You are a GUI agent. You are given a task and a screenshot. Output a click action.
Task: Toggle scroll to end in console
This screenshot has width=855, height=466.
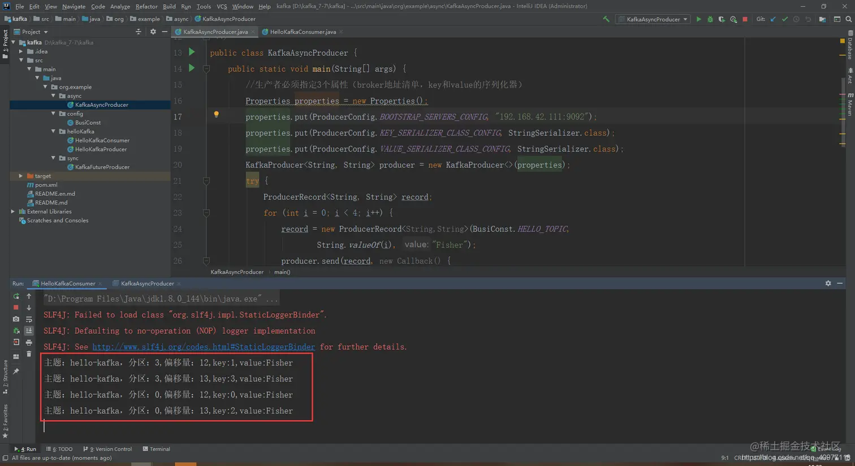[29, 330]
